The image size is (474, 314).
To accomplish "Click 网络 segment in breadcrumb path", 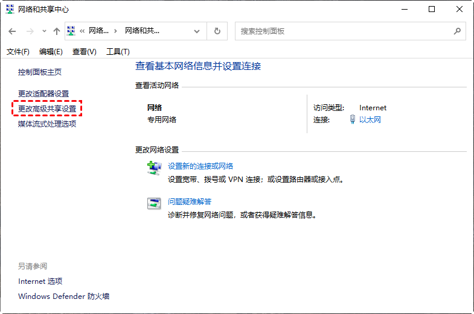I will click(98, 31).
